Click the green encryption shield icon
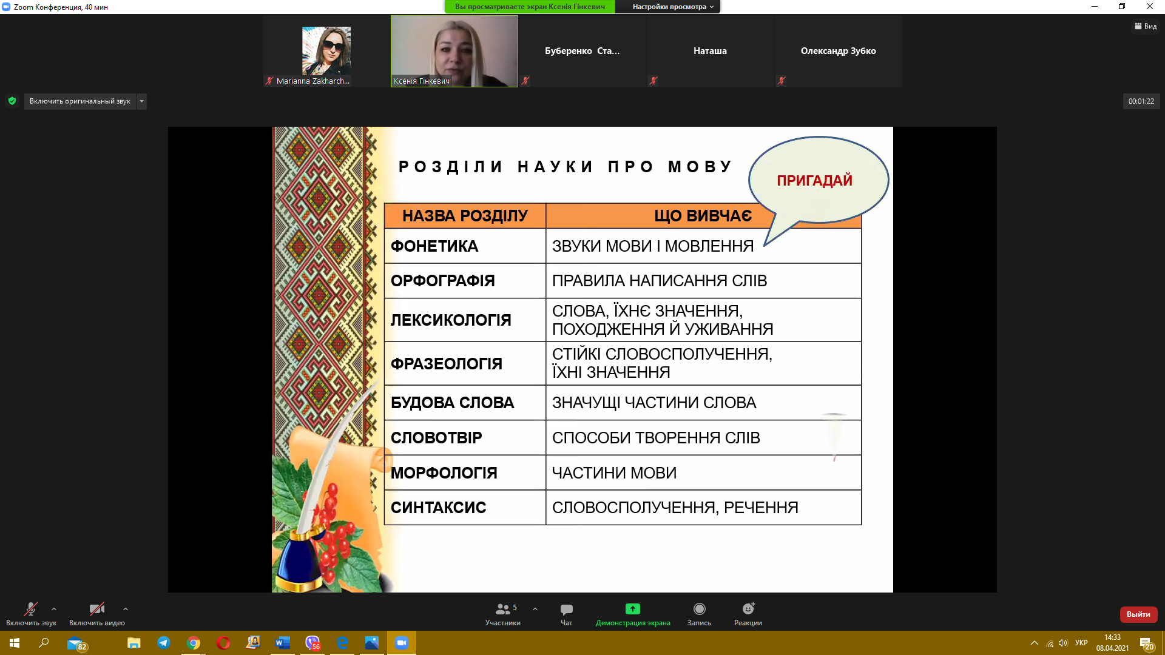This screenshot has height=655, width=1165. pyautogui.click(x=12, y=101)
